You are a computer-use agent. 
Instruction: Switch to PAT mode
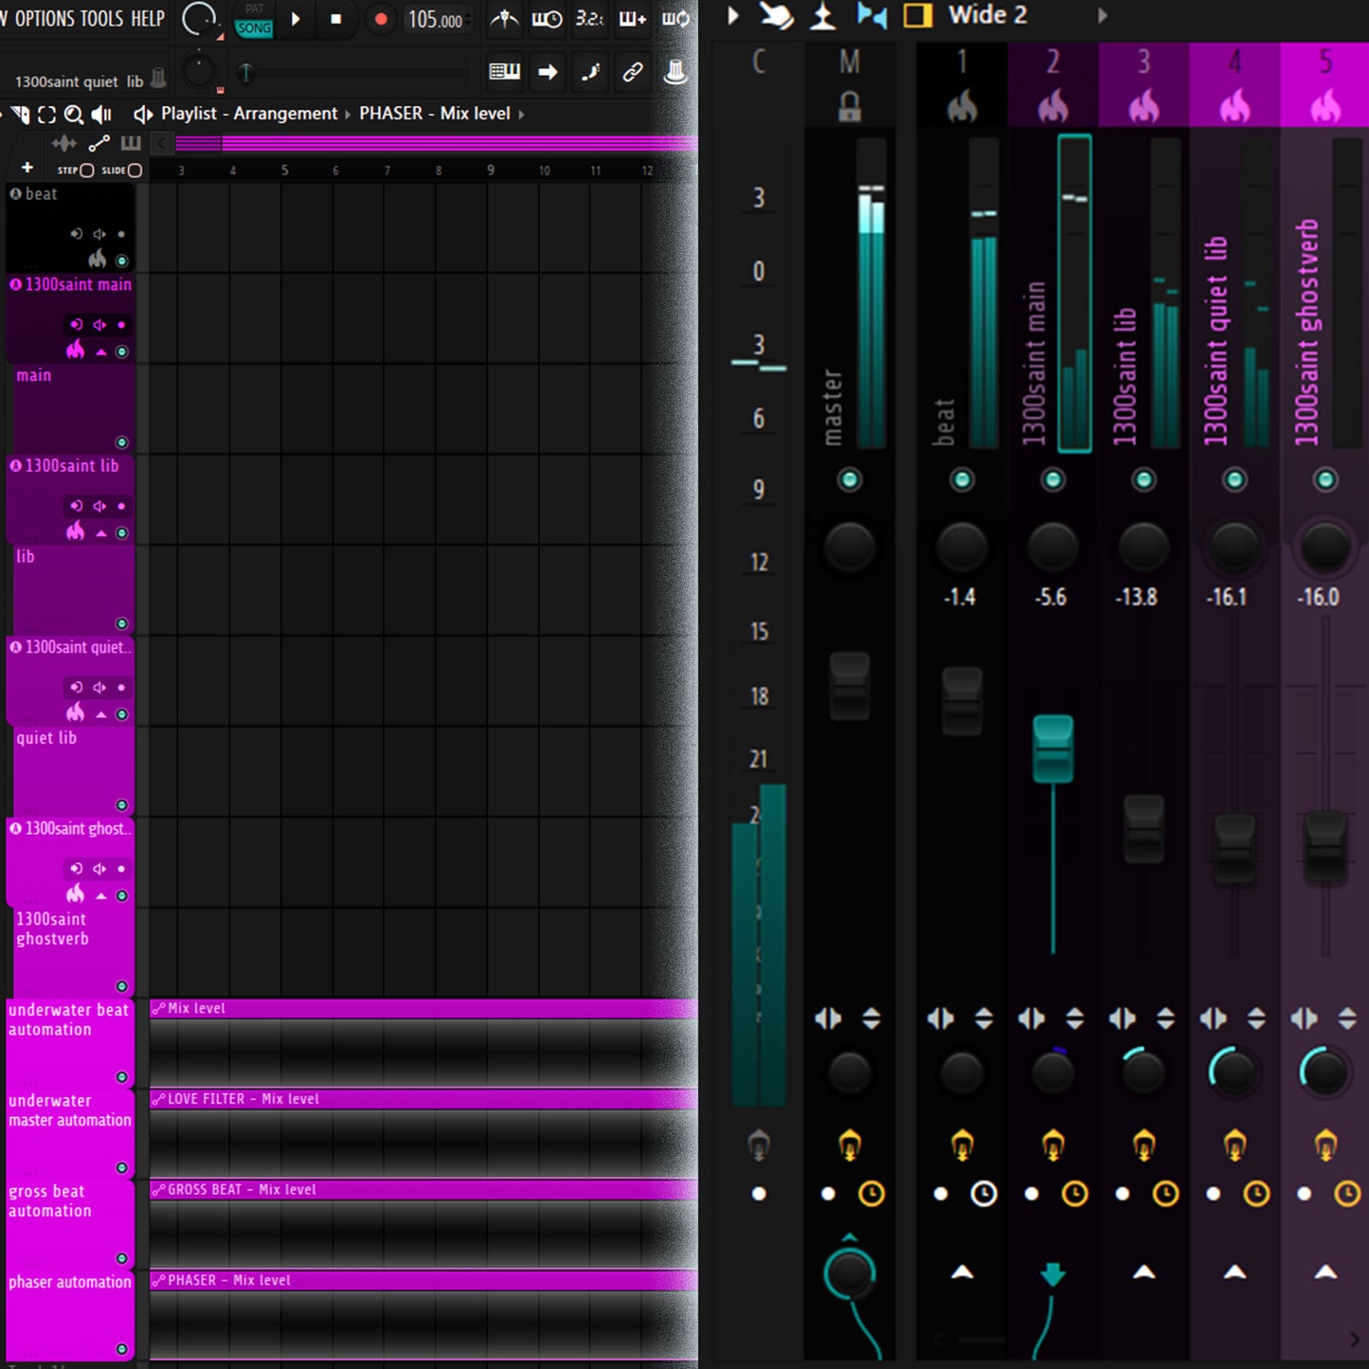tap(254, 9)
